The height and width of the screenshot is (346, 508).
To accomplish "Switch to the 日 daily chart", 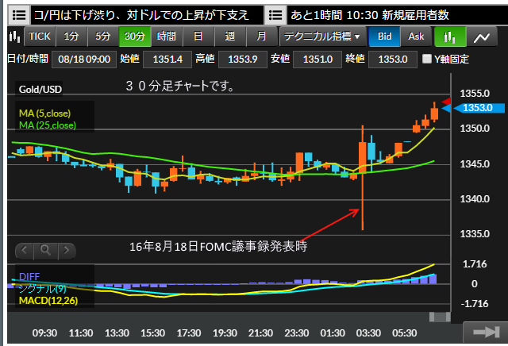I will click(198, 37).
